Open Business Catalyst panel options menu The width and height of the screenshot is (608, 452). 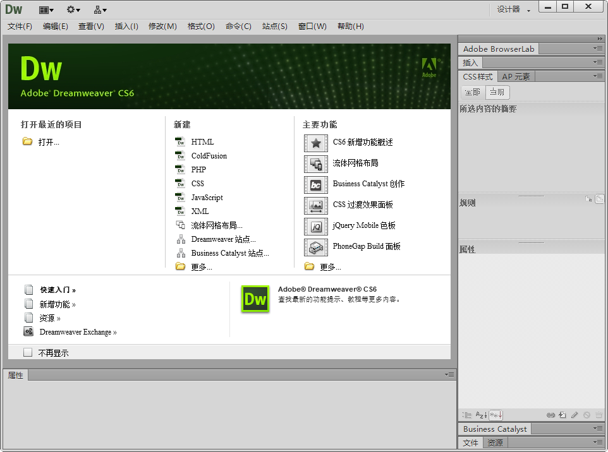pyautogui.click(x=598, y=429)
